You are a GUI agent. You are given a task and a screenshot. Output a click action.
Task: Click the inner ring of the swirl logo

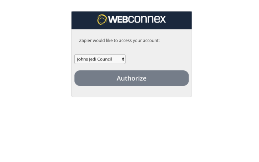click(102, 20)
